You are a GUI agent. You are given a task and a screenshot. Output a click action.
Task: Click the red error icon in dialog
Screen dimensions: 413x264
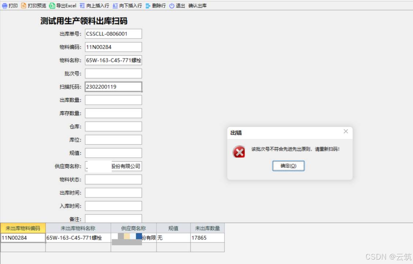tap(239, 151)
